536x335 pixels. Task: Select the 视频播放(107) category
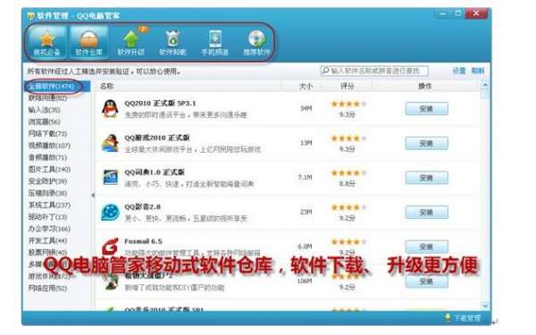click(49, 146)
